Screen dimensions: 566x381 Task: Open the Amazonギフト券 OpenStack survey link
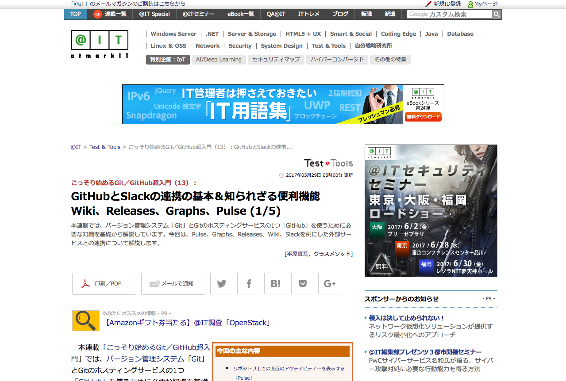[x=187, y=323]
